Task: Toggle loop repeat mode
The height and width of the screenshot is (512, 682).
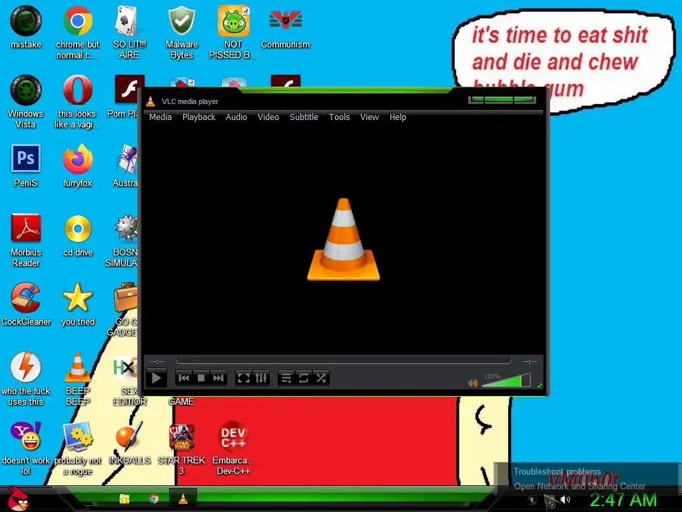Action: (x=304, y=378)
